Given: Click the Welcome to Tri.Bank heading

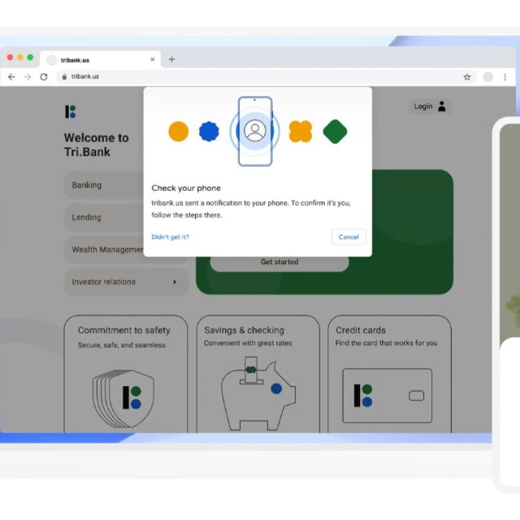Looking at the screenshot, I should (97, 145).
